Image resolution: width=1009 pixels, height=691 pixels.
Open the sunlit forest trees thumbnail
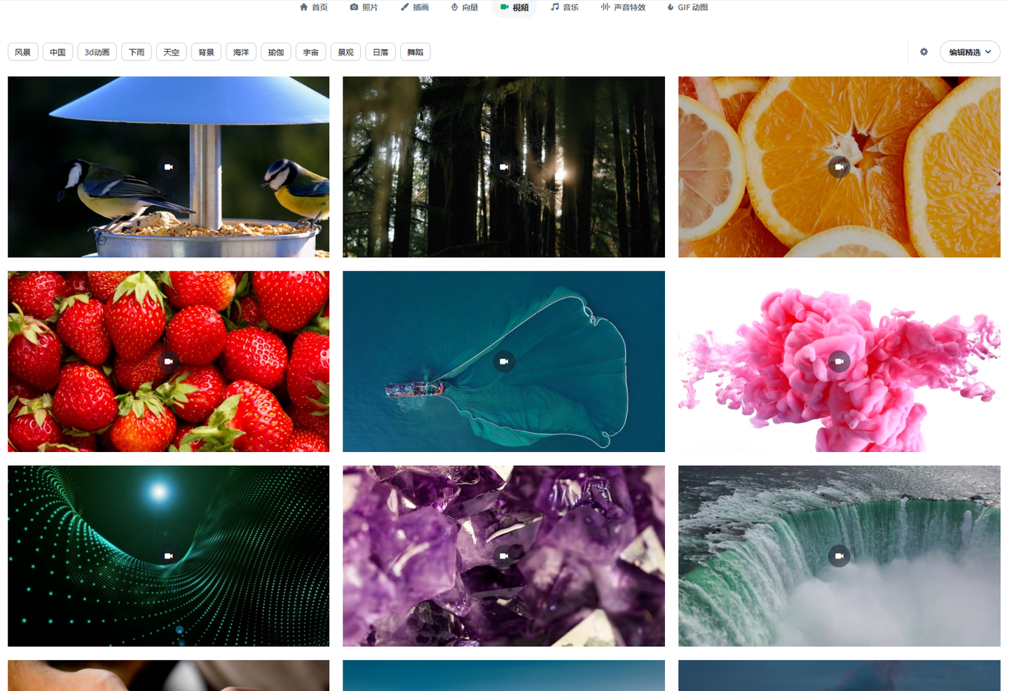click(504, 167)
